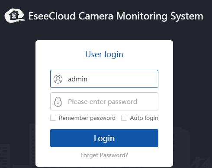Open the Forget Password? link

click(104, 155)
